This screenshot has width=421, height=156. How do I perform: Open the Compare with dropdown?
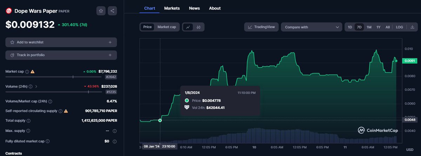pos(312,27)
